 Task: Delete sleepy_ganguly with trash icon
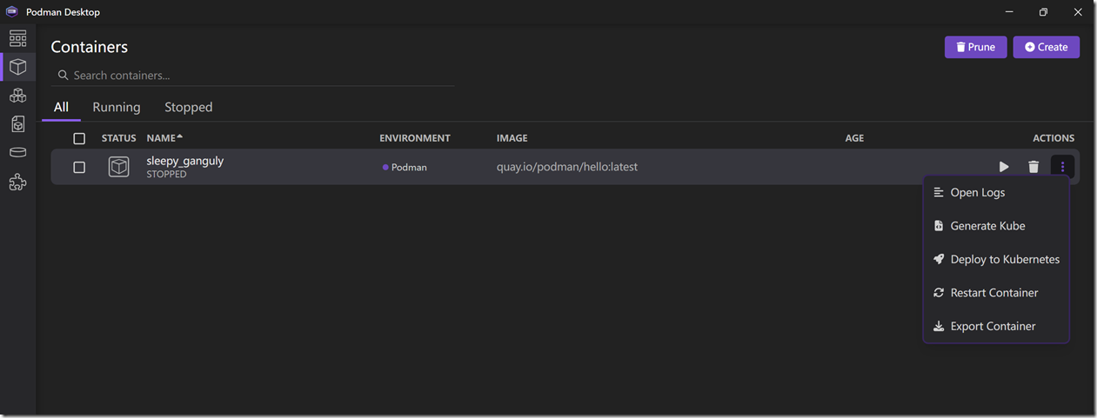pyautogui.click(x=1033, y=167)
